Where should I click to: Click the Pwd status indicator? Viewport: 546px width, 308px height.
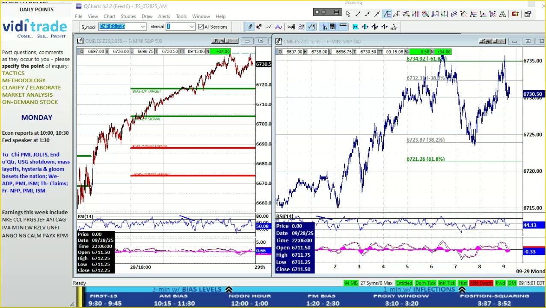pos(500,283)
